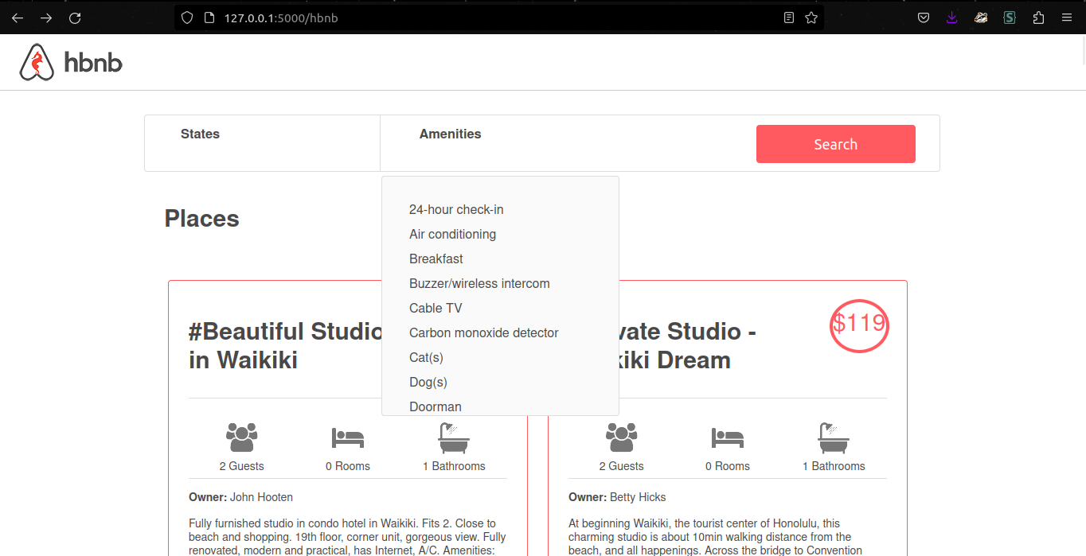1086x556 pixels.
Task: Open the extensions puzzle-piece menu
Action: (x=1038, y=17)
